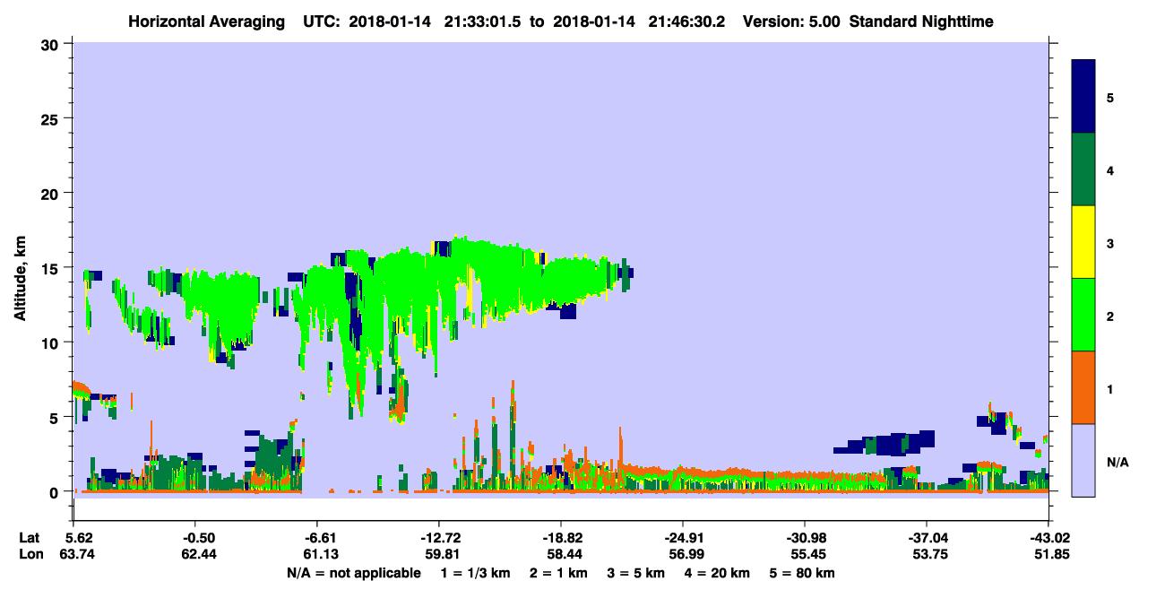Click latitude value -18.82

click(561, 538)
